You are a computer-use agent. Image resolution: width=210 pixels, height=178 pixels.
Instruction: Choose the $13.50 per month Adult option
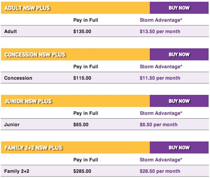pyautogui.click(x=160, y=32)
